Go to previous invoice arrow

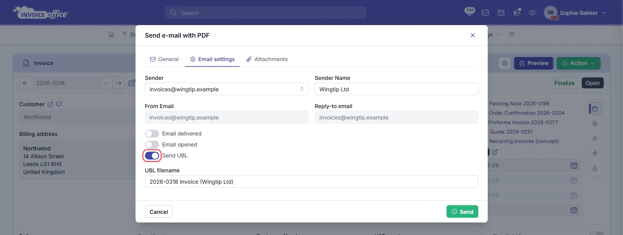click(26, 83)
